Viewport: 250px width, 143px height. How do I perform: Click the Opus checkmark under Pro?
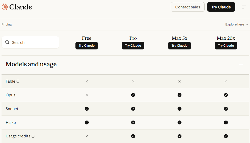(x=133, y=95)
